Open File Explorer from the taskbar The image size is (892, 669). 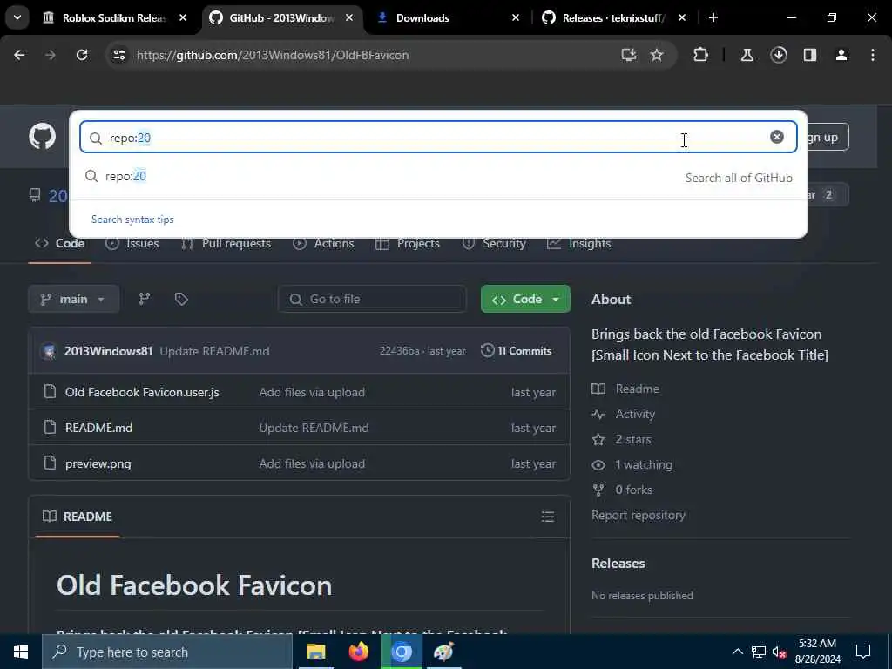316,652
